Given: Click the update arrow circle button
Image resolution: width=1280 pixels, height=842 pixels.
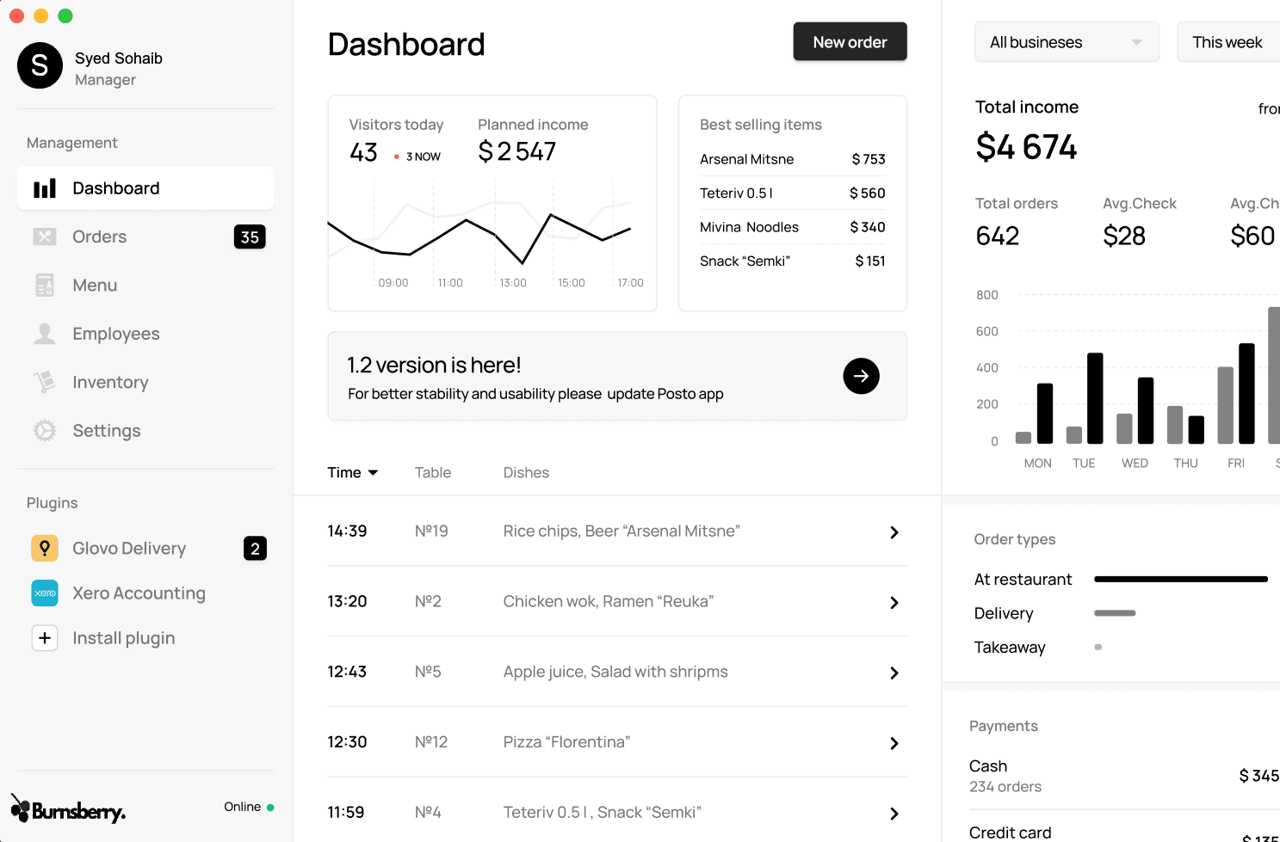Looking at the screenshot, I should tap(861, 376).
